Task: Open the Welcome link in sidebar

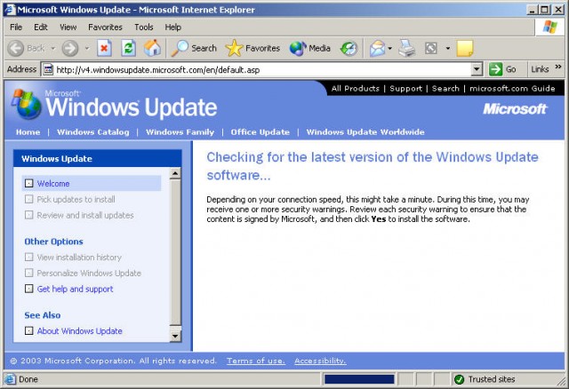Action: [x=53, y=184]
